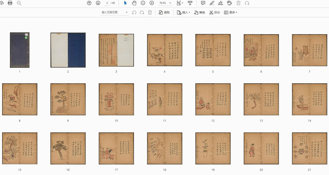Select page 10 thumbnail

click(x=116, y=99)
